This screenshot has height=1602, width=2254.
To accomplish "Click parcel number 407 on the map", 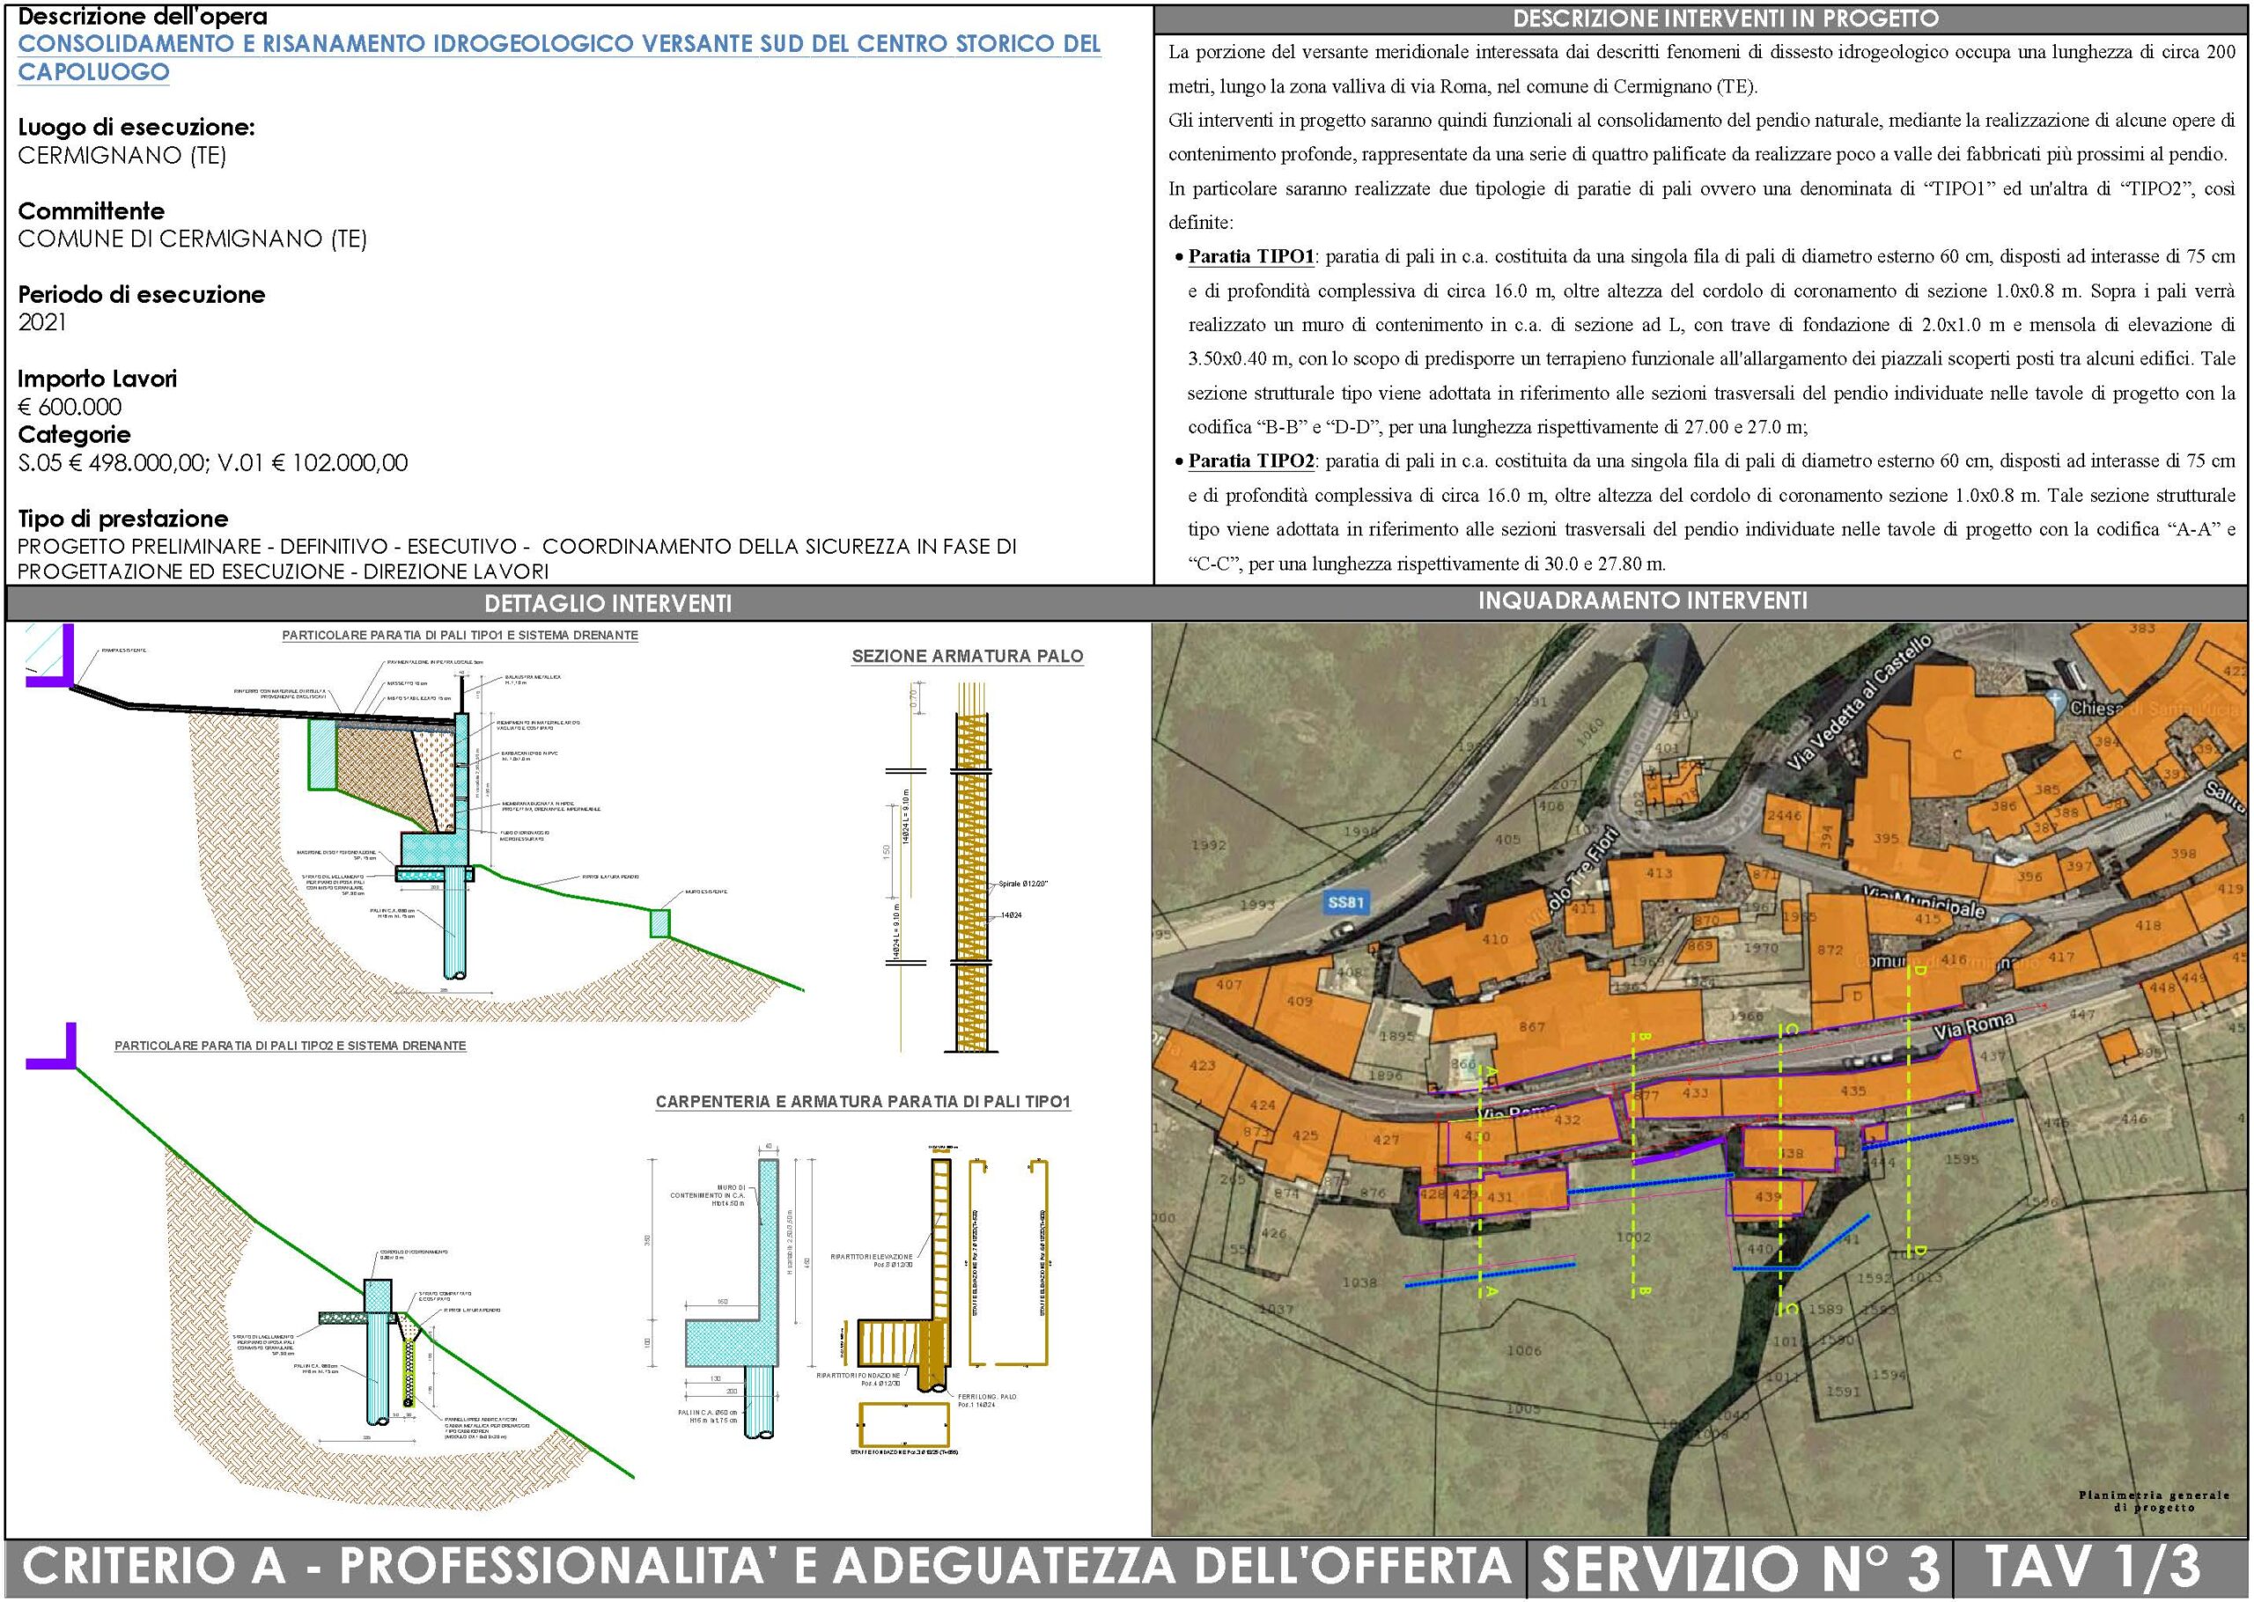I will [x=1229, y=984].
